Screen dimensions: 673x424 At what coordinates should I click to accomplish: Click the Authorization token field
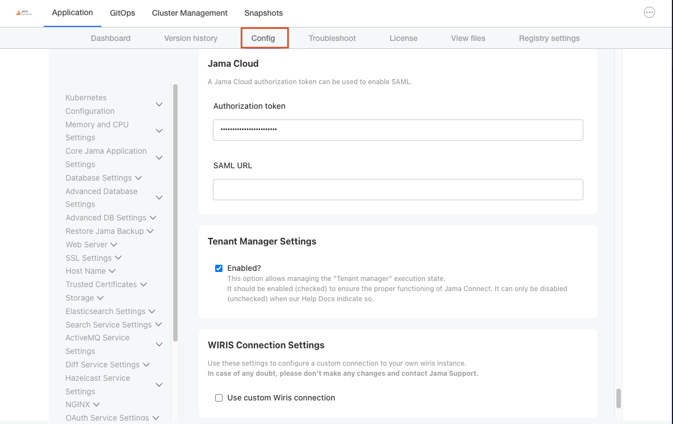point(398,130)
